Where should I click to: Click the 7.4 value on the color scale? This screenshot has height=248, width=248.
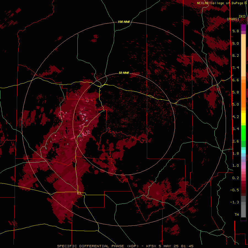click(x=236, y=68)
